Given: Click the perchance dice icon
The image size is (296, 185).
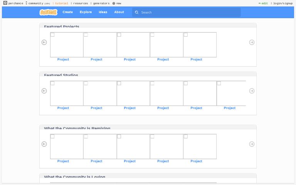Looking at the screenshot, I should click(x=5, y=3).
